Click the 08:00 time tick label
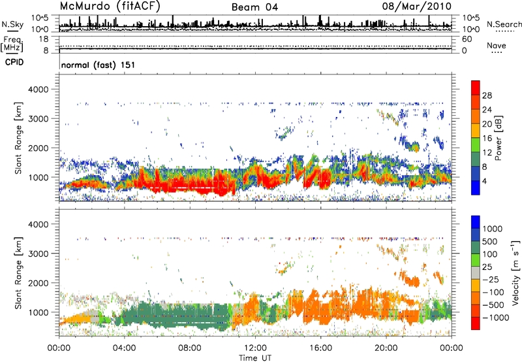The height and width of the screenshot is (362, 522). pos(189,348)
